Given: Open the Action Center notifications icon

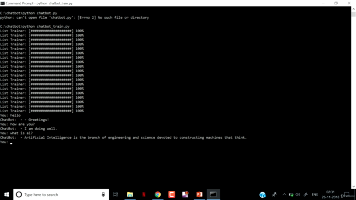Looking at the screenshot, I should pyautogui.click(x=347, y=194).
